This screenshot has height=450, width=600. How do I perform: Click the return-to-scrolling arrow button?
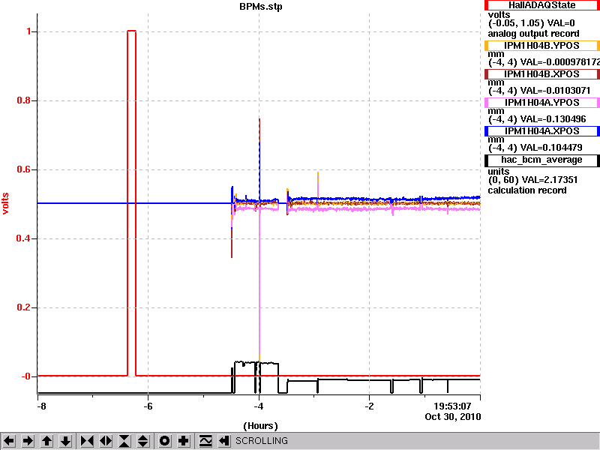coord(224,441)
